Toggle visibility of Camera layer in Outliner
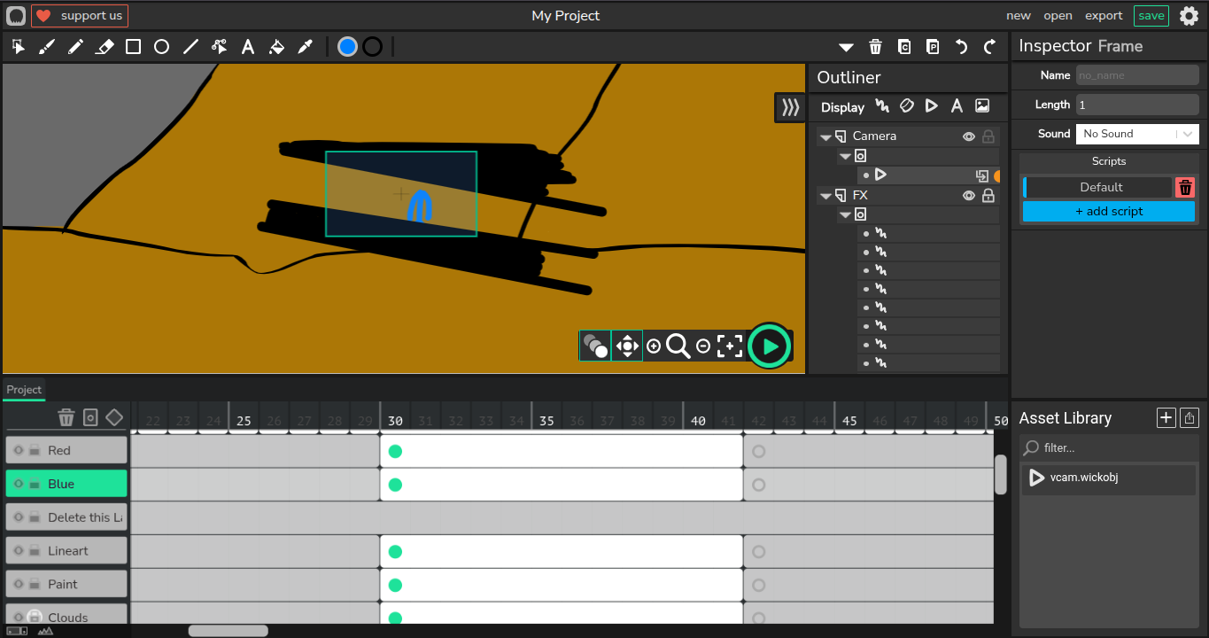Viewport: 1209px width, 638px height. pyautogui.click(x=969, y=136)
